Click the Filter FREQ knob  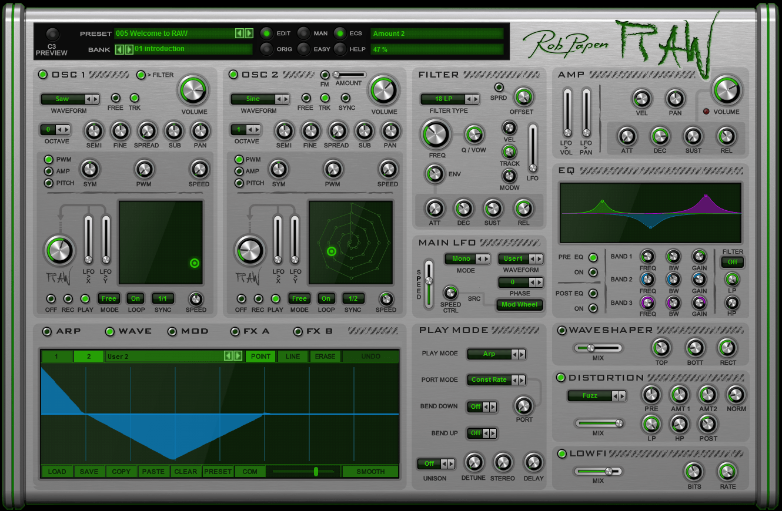click(436, 135)
